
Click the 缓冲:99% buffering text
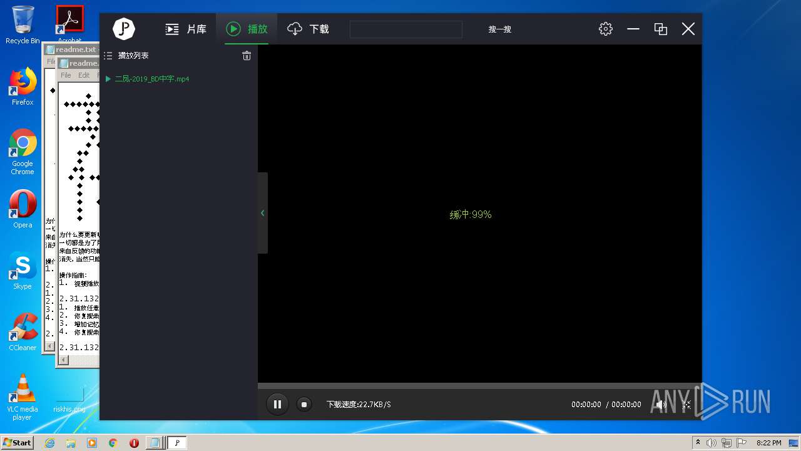[471, 214]
